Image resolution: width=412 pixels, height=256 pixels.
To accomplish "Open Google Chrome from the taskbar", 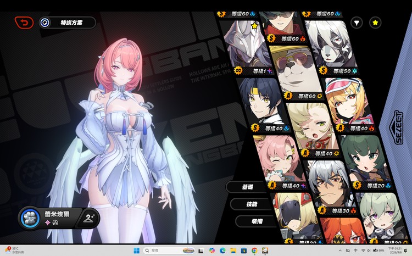I will tap(254, 251).
